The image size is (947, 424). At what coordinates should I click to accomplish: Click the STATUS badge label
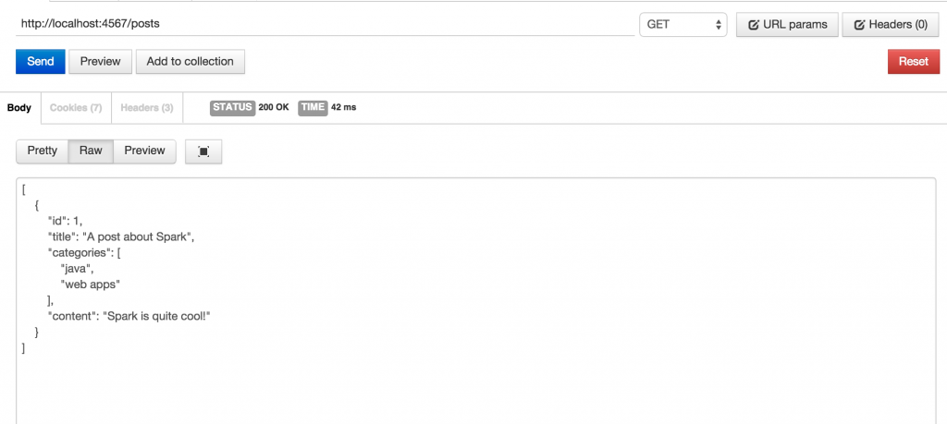[232, 107]
